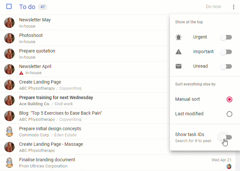Click the Newsletter May assignee avatar

(9, 23)
